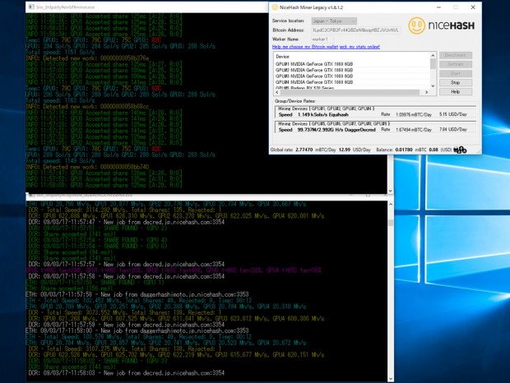Click the console icon of the ewbf miner window
This screenshot has width=510, height=383.
31,7
